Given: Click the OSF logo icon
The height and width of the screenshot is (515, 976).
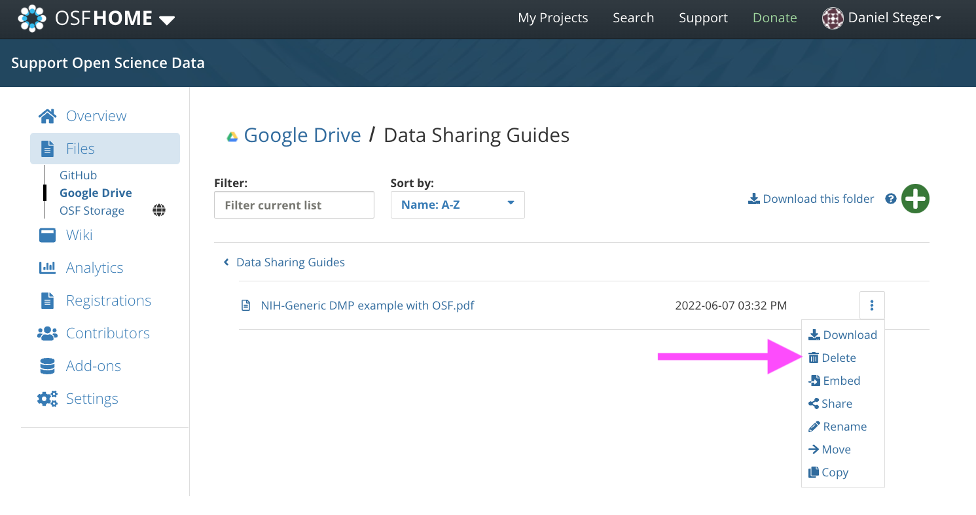Looking at the screenshot, I should pos(32,18).
